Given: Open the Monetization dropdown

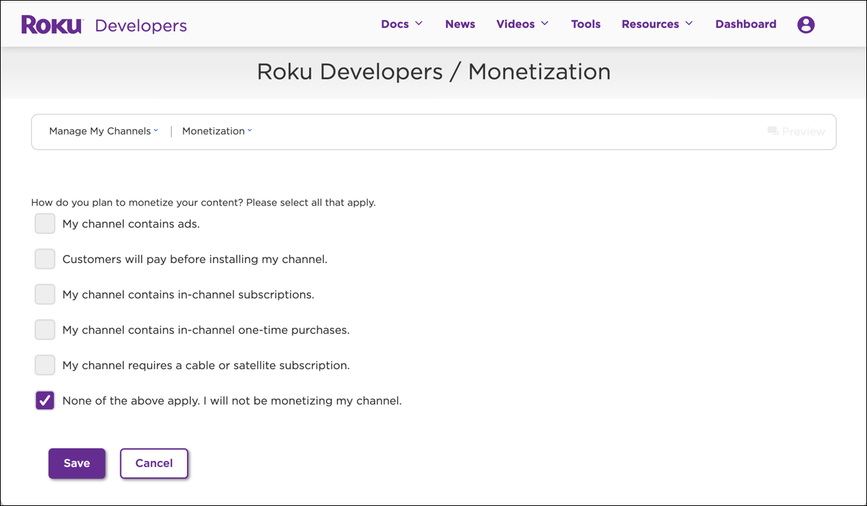Looking at the screenshot, I should point(216,131).
